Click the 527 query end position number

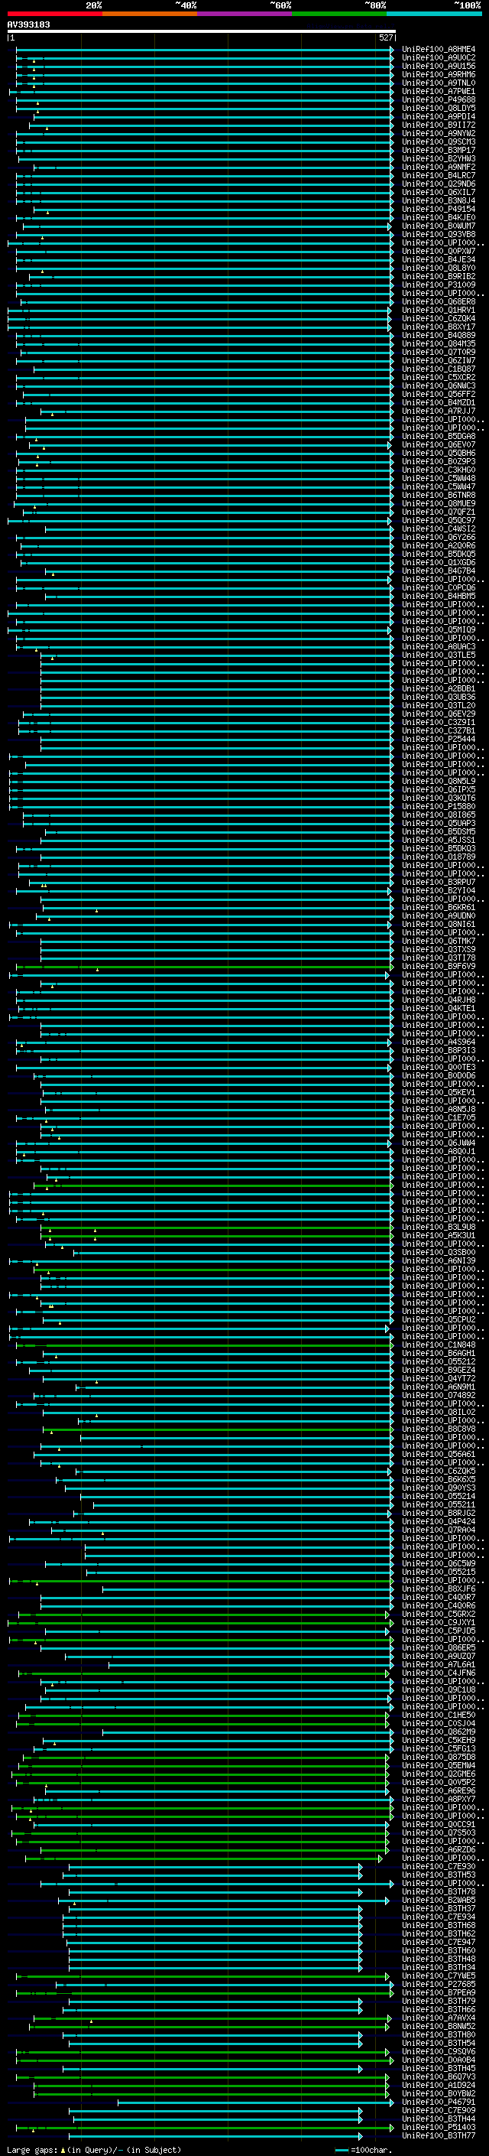point(385,37)
